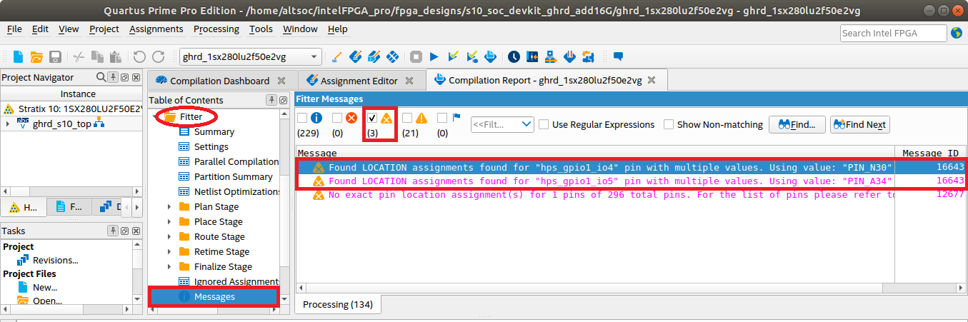The width and height of the screenshot is (968, 322).
Task: Click the New File toolbar icon
Action: pos(18,56)
